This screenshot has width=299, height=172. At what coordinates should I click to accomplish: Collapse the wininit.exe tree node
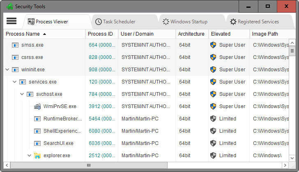(7, 70)
